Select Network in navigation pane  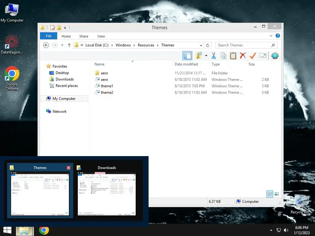(x=59, y=111)
